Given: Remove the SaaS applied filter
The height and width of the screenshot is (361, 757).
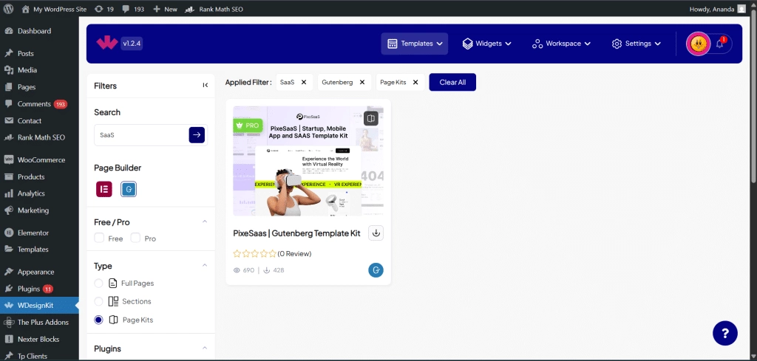Looking at the screenshot, I should [304, 82].
